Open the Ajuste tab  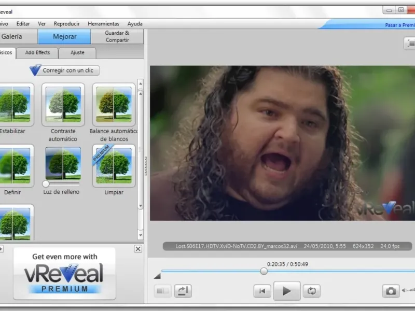pyautogui.click(x=77, y=53)
